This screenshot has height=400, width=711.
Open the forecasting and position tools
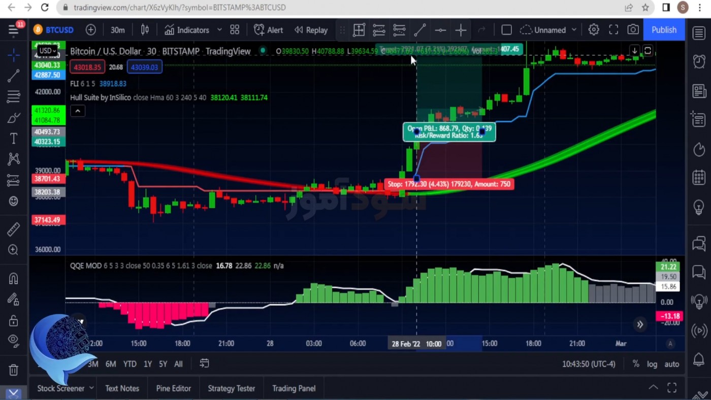point(14,180)
